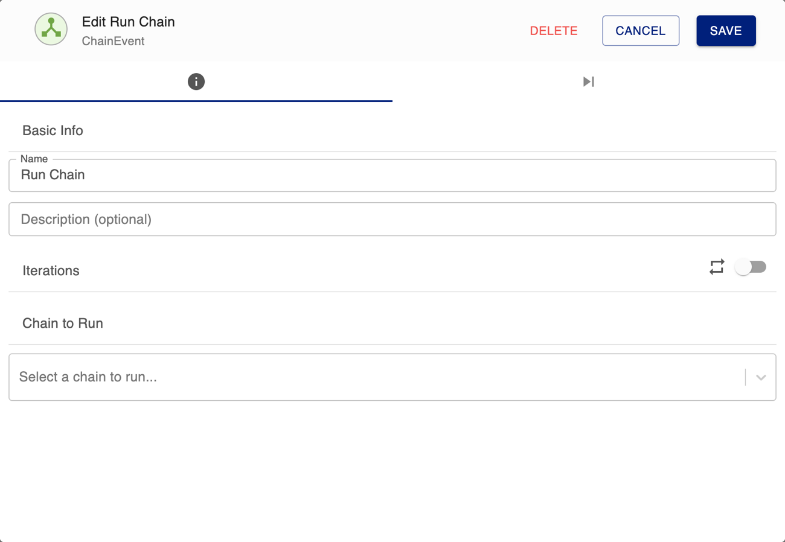Click the Name input containing Run Chain

coord(392,174)
